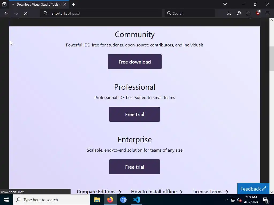The image size is (274, 205).
Task: Click the Enterprise heading text
Action: coord(135,140)
